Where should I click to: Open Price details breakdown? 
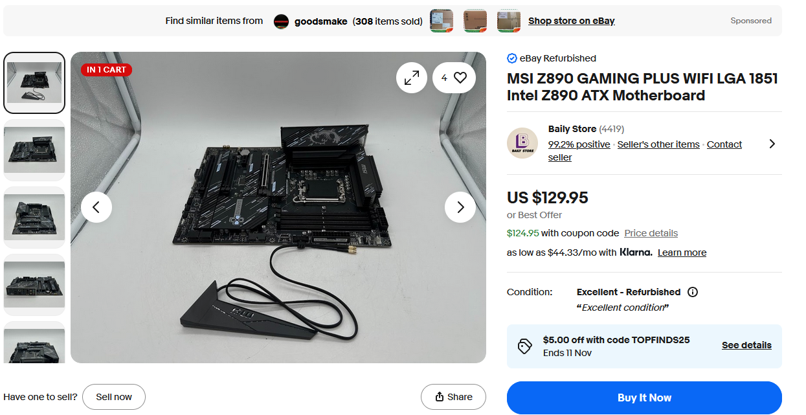[651, 233]
